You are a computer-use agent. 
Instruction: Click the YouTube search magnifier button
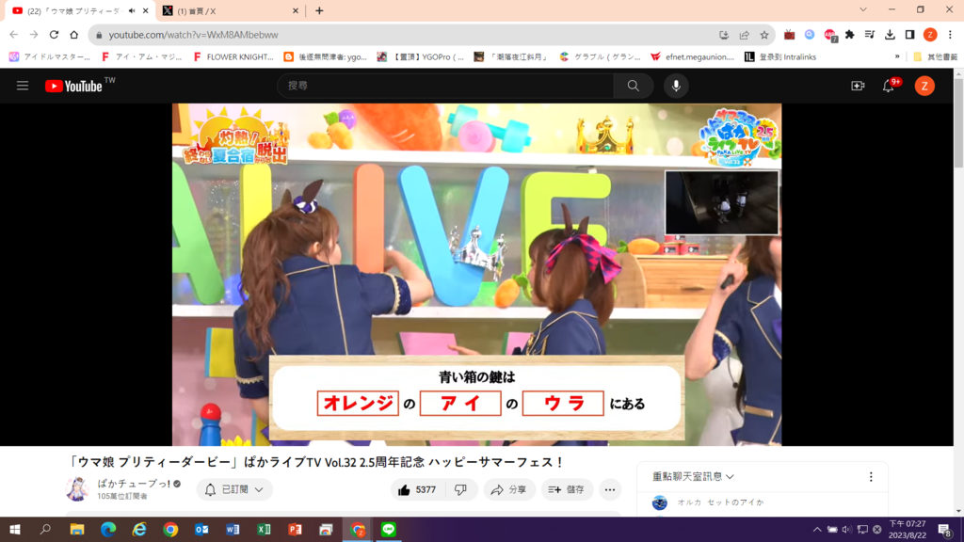tap(634, 86)
